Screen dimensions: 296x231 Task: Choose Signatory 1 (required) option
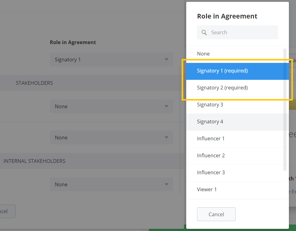(x=237, y=71)
